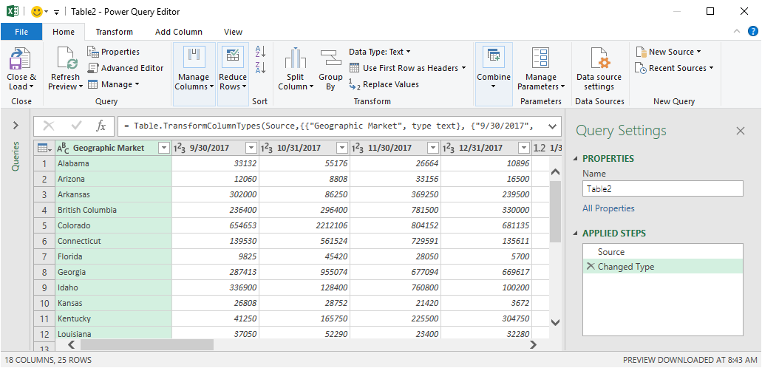
Task: Click the query Name input field
Action: tap(663, 188)
